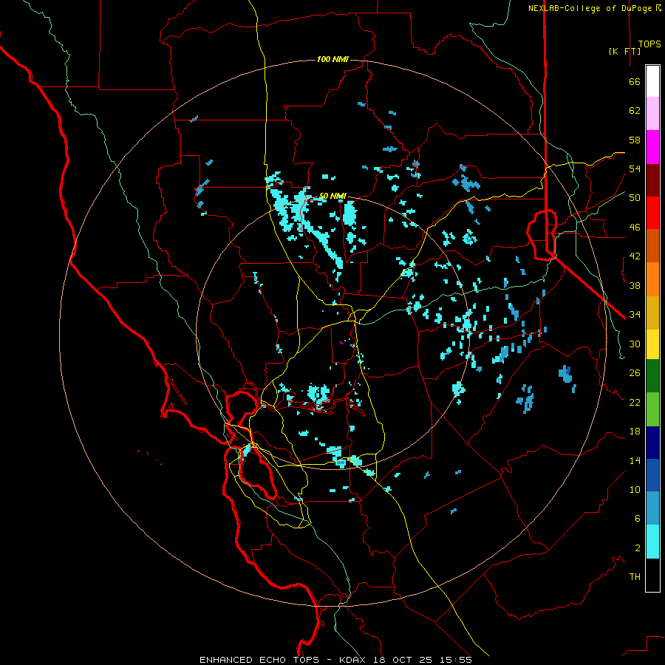The image size is (665, 665).
Task: Click the 10 legend value
Action: [635, 490]
